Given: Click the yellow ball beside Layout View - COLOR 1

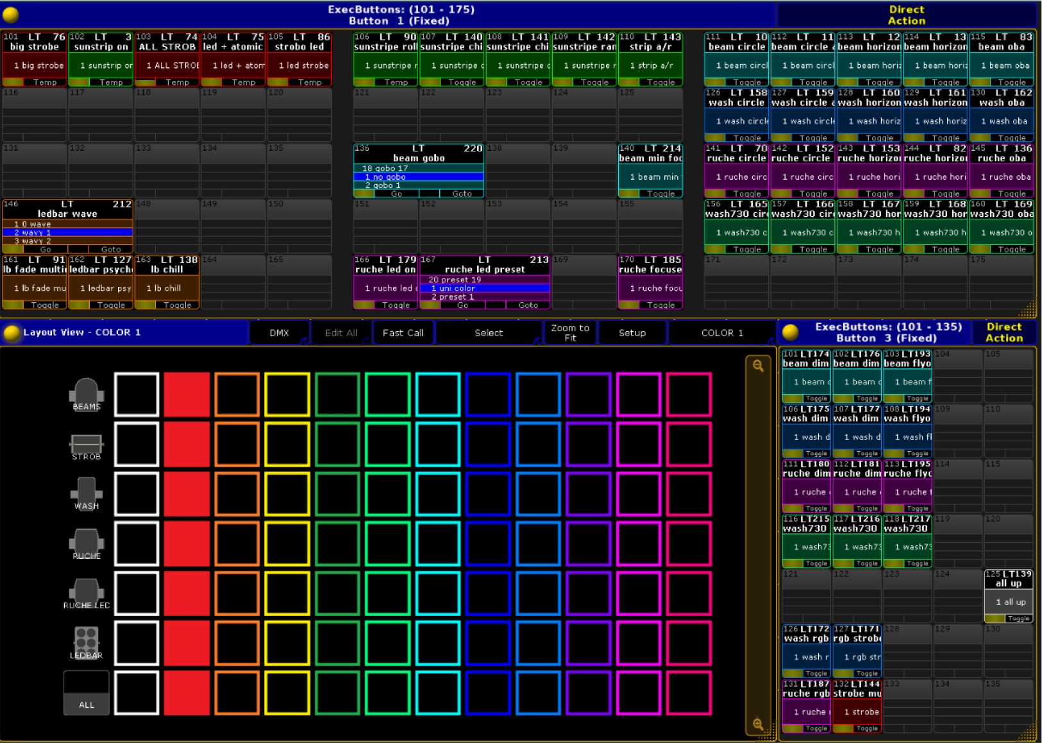Looking at the screenshot, I should [12, 332].
